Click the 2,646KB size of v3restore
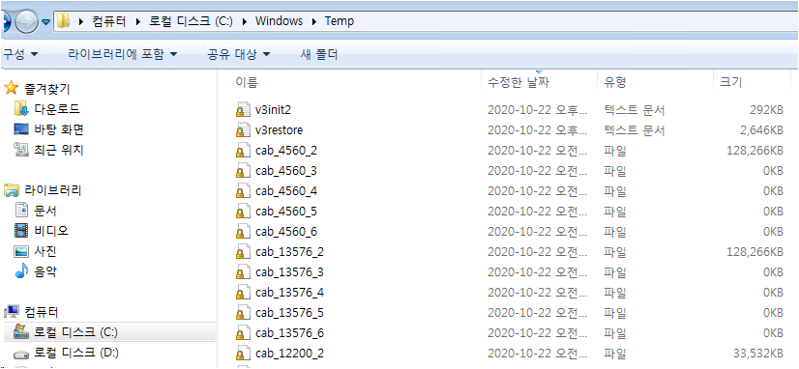799x369 pixels. 761,129
